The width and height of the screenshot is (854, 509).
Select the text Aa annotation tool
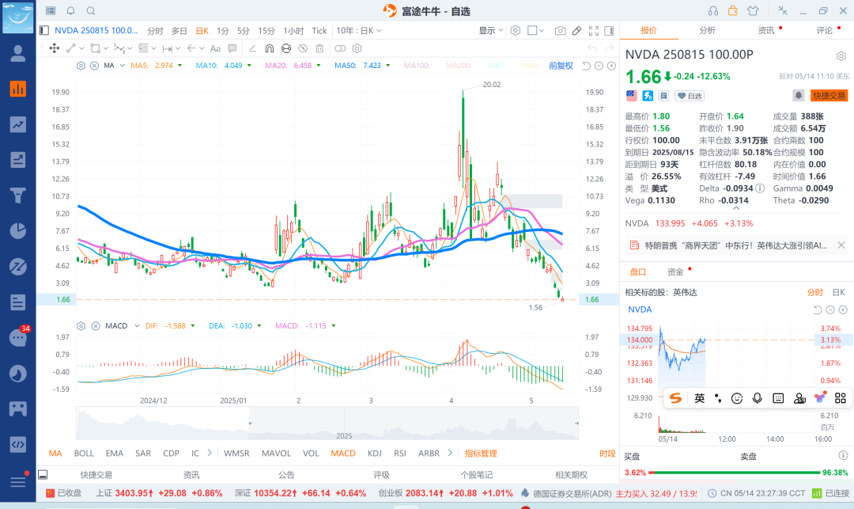215,48
